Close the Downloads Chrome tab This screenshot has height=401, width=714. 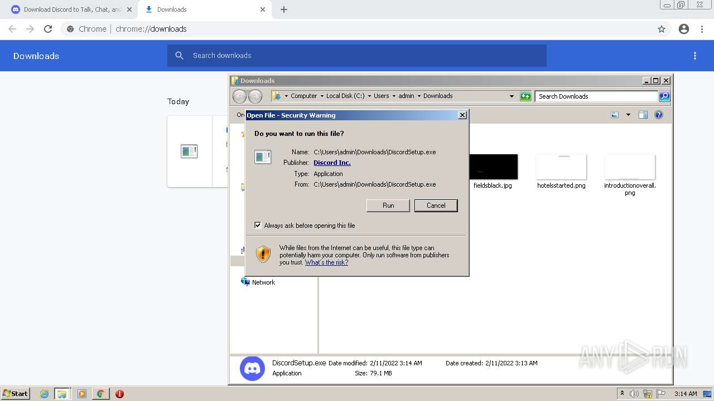click(263, 9)
